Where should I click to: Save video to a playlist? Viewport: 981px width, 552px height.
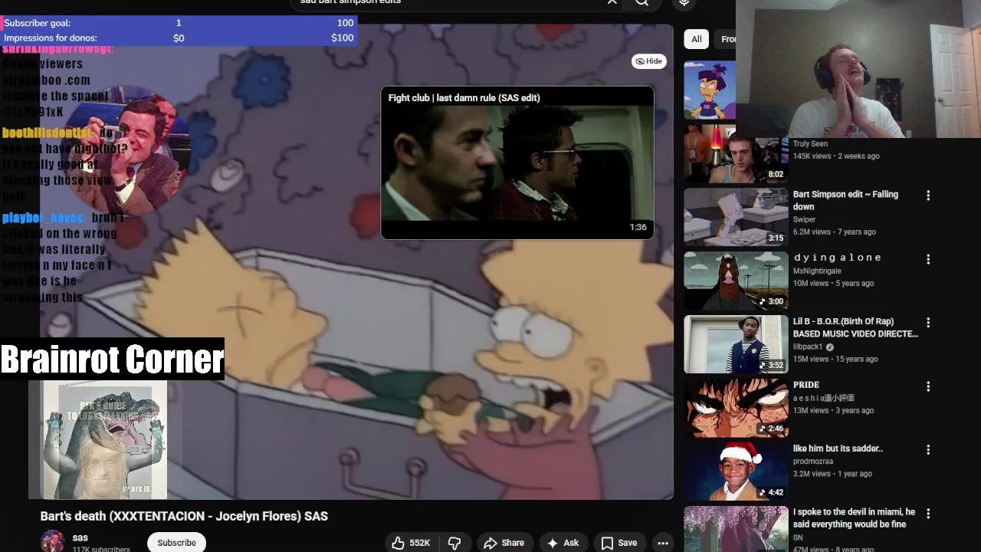[x=619, y=543]
